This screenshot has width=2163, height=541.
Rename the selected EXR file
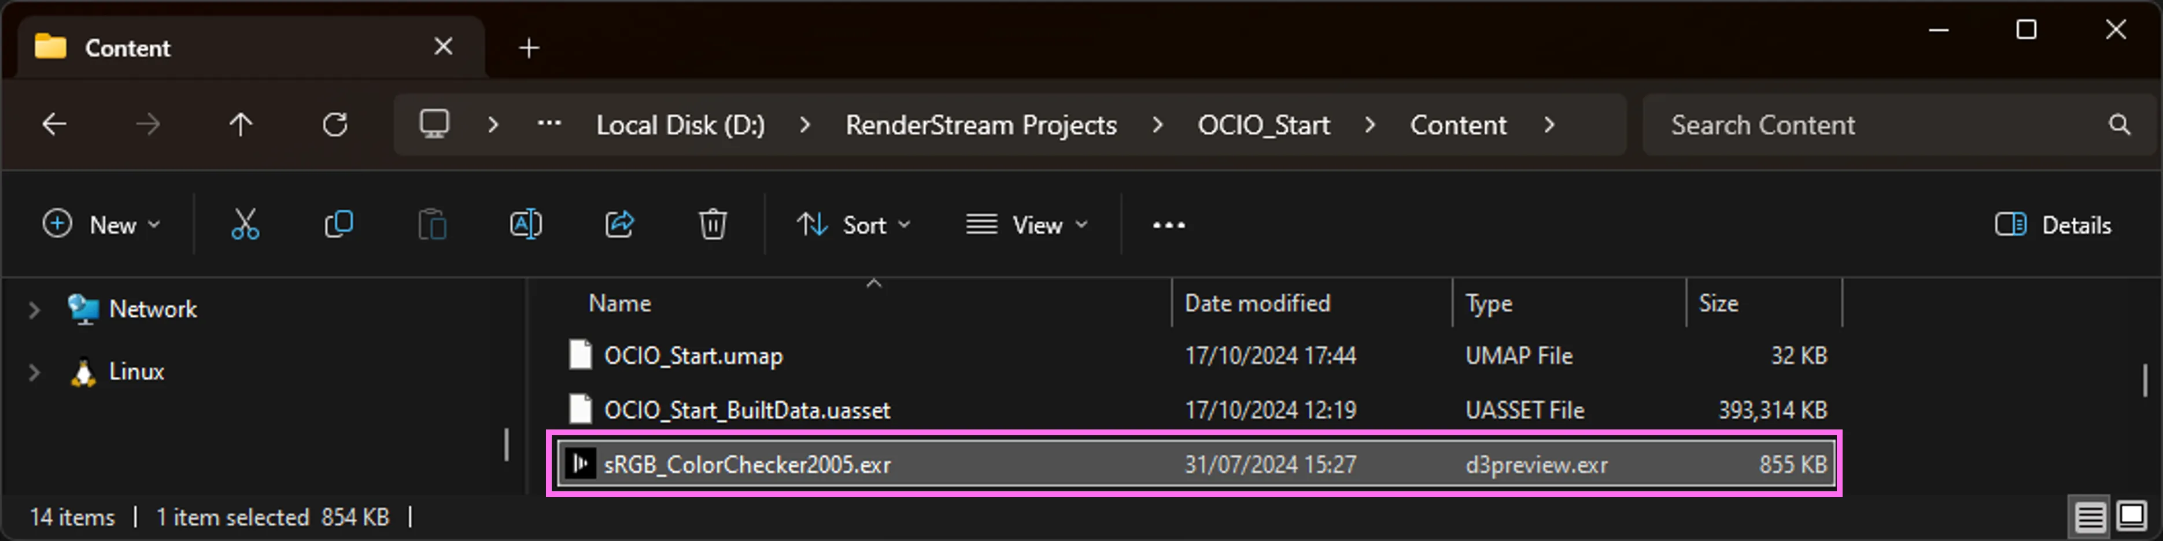[x=526, y=224]
